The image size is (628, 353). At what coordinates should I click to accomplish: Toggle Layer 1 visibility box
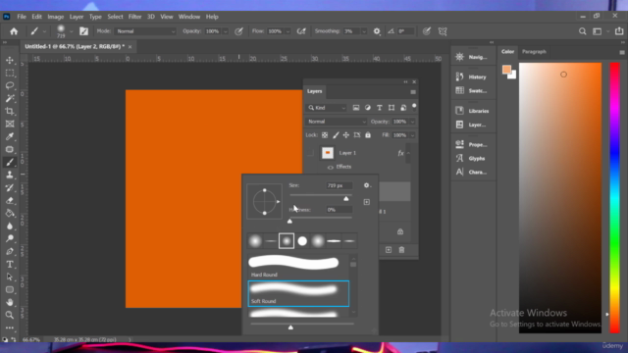[x=310, y=153]
